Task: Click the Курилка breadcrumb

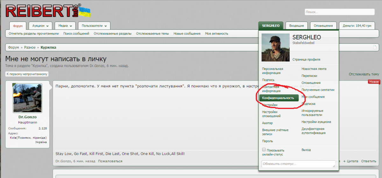Action: pyautogui.click(x=48, y=47)
